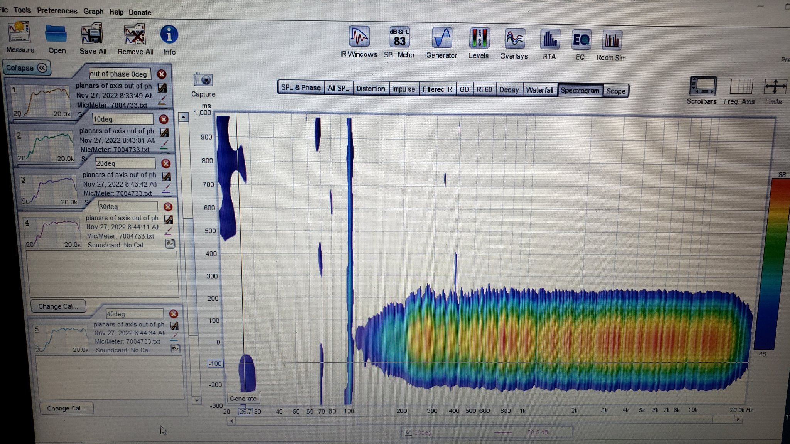
Task: Open the Levels tool
Action: (479, 39)
